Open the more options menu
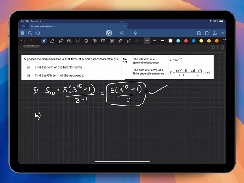The image size is (244, 183). point(222,33)
